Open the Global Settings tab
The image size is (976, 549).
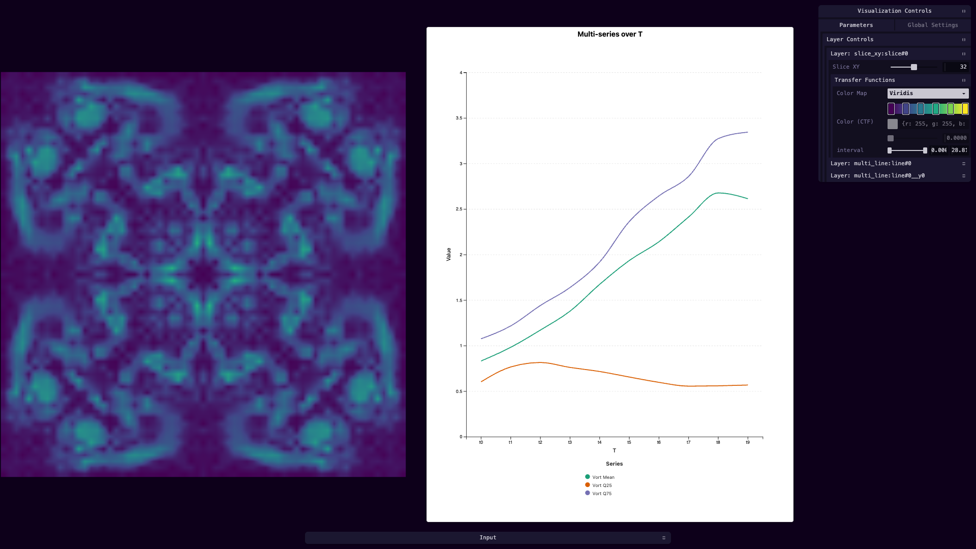[932, 25]
